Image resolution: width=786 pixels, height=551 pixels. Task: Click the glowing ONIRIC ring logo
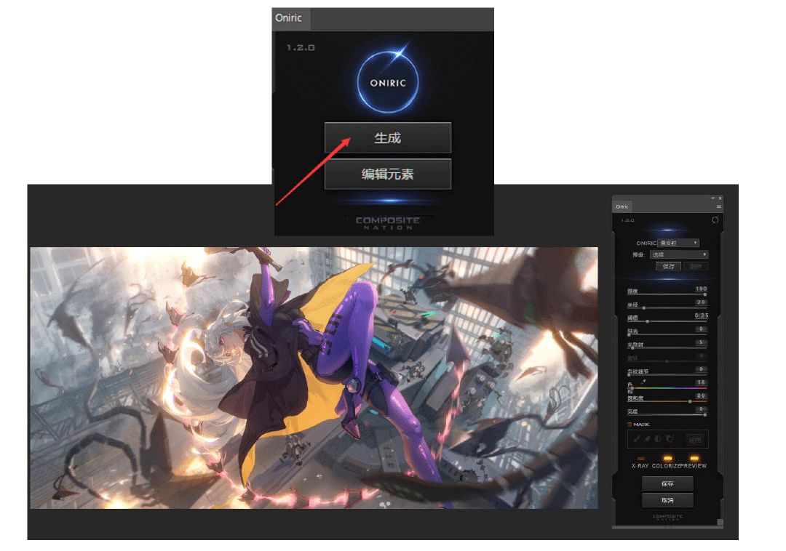(388, 81)
